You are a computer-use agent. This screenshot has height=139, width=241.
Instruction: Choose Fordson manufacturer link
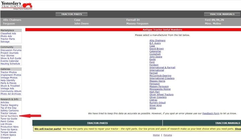point(154,65)
